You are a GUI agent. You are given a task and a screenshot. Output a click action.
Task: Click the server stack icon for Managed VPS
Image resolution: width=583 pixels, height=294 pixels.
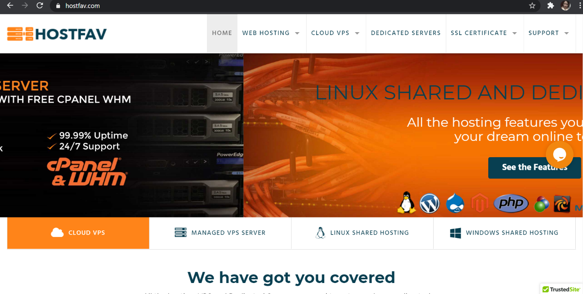(x=180, y=233)
